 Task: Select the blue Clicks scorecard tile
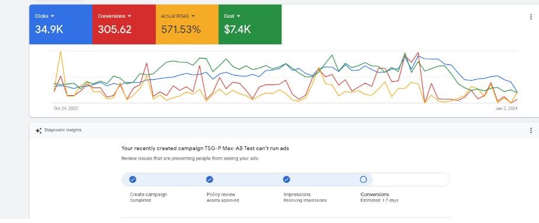[61, 24]
